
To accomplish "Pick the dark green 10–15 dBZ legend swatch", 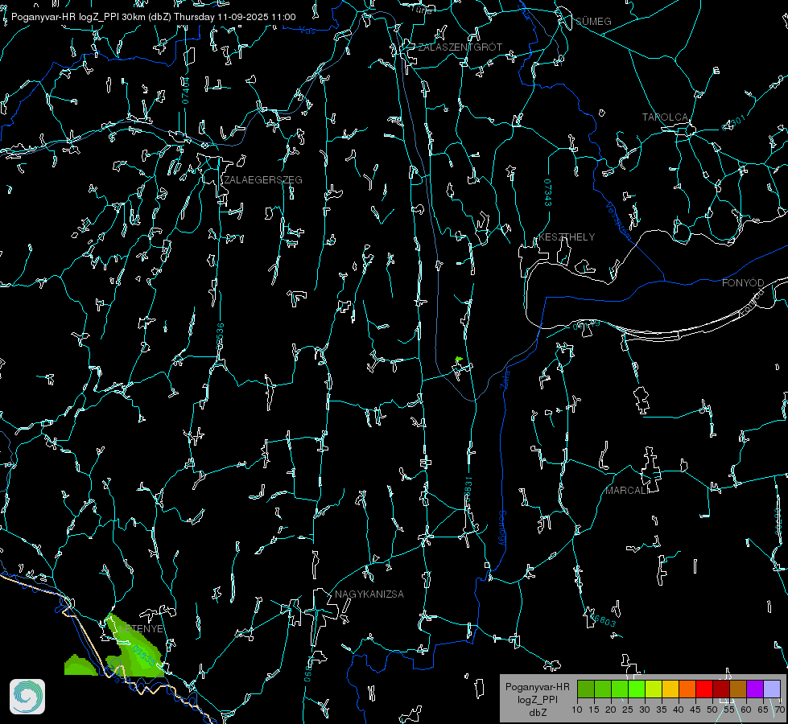I will point(585,689).
